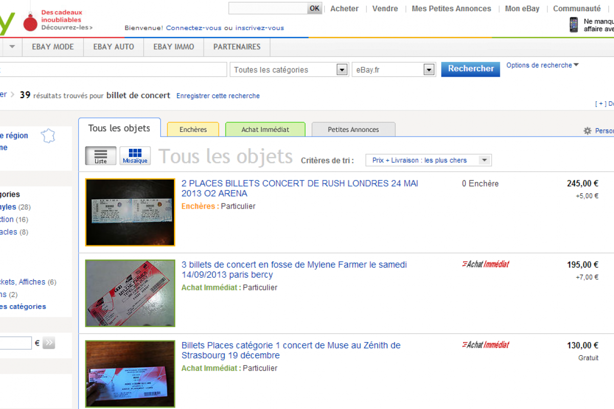This screenshot has width=614, height=409.
Task: Click the top OK search button
Action: [x=315, y=8]
